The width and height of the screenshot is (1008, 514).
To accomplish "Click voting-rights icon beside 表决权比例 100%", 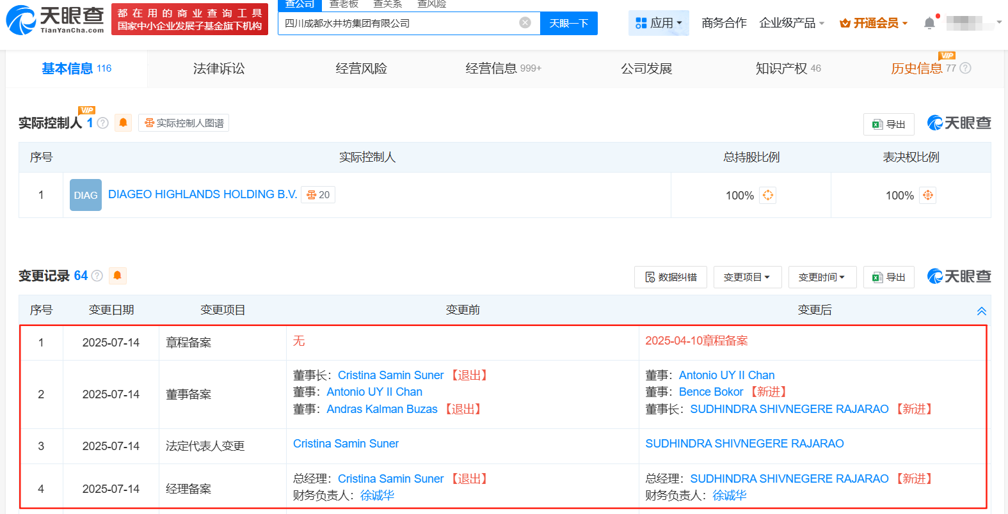I will (x=927, y=195).
